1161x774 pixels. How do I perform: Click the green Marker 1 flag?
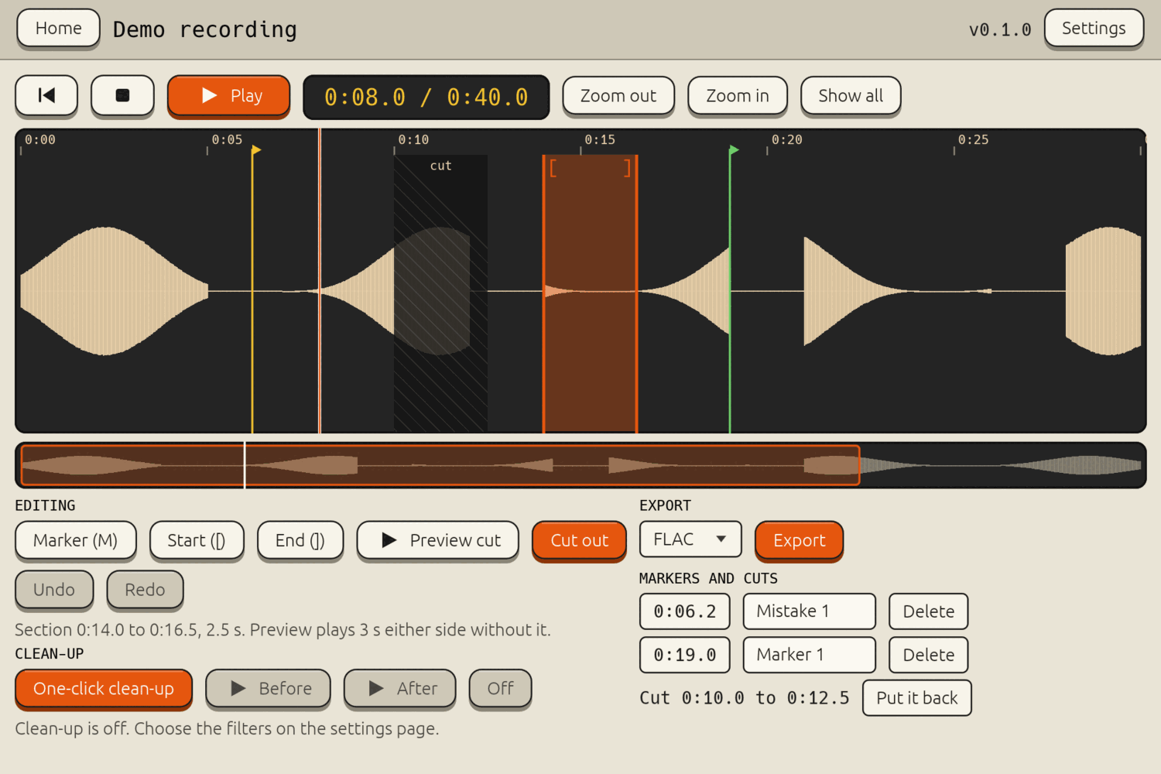tap(734, 149)
